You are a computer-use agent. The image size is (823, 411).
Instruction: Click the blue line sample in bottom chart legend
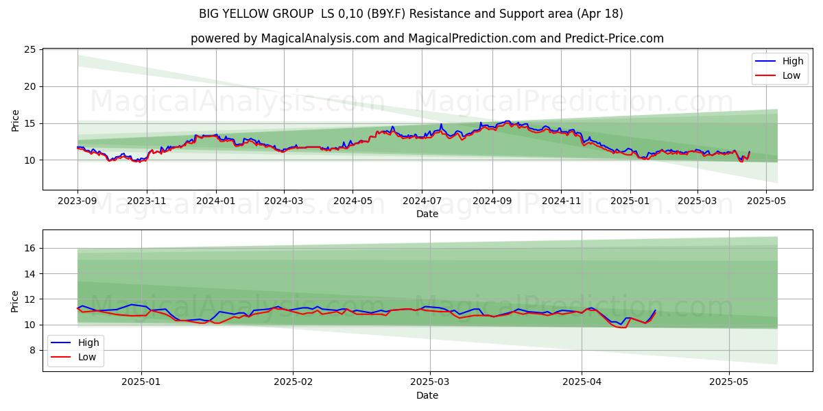pyautogui.click(x=62, y=343)
